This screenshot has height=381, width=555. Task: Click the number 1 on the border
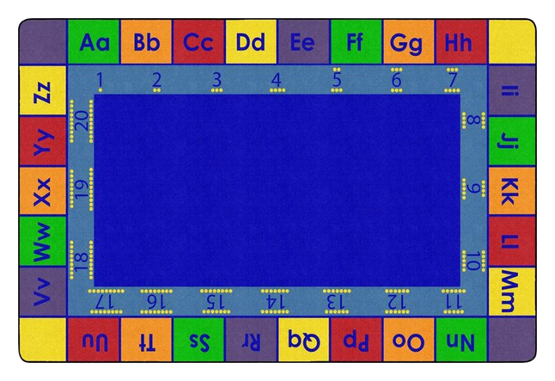(x=100, y=80)
